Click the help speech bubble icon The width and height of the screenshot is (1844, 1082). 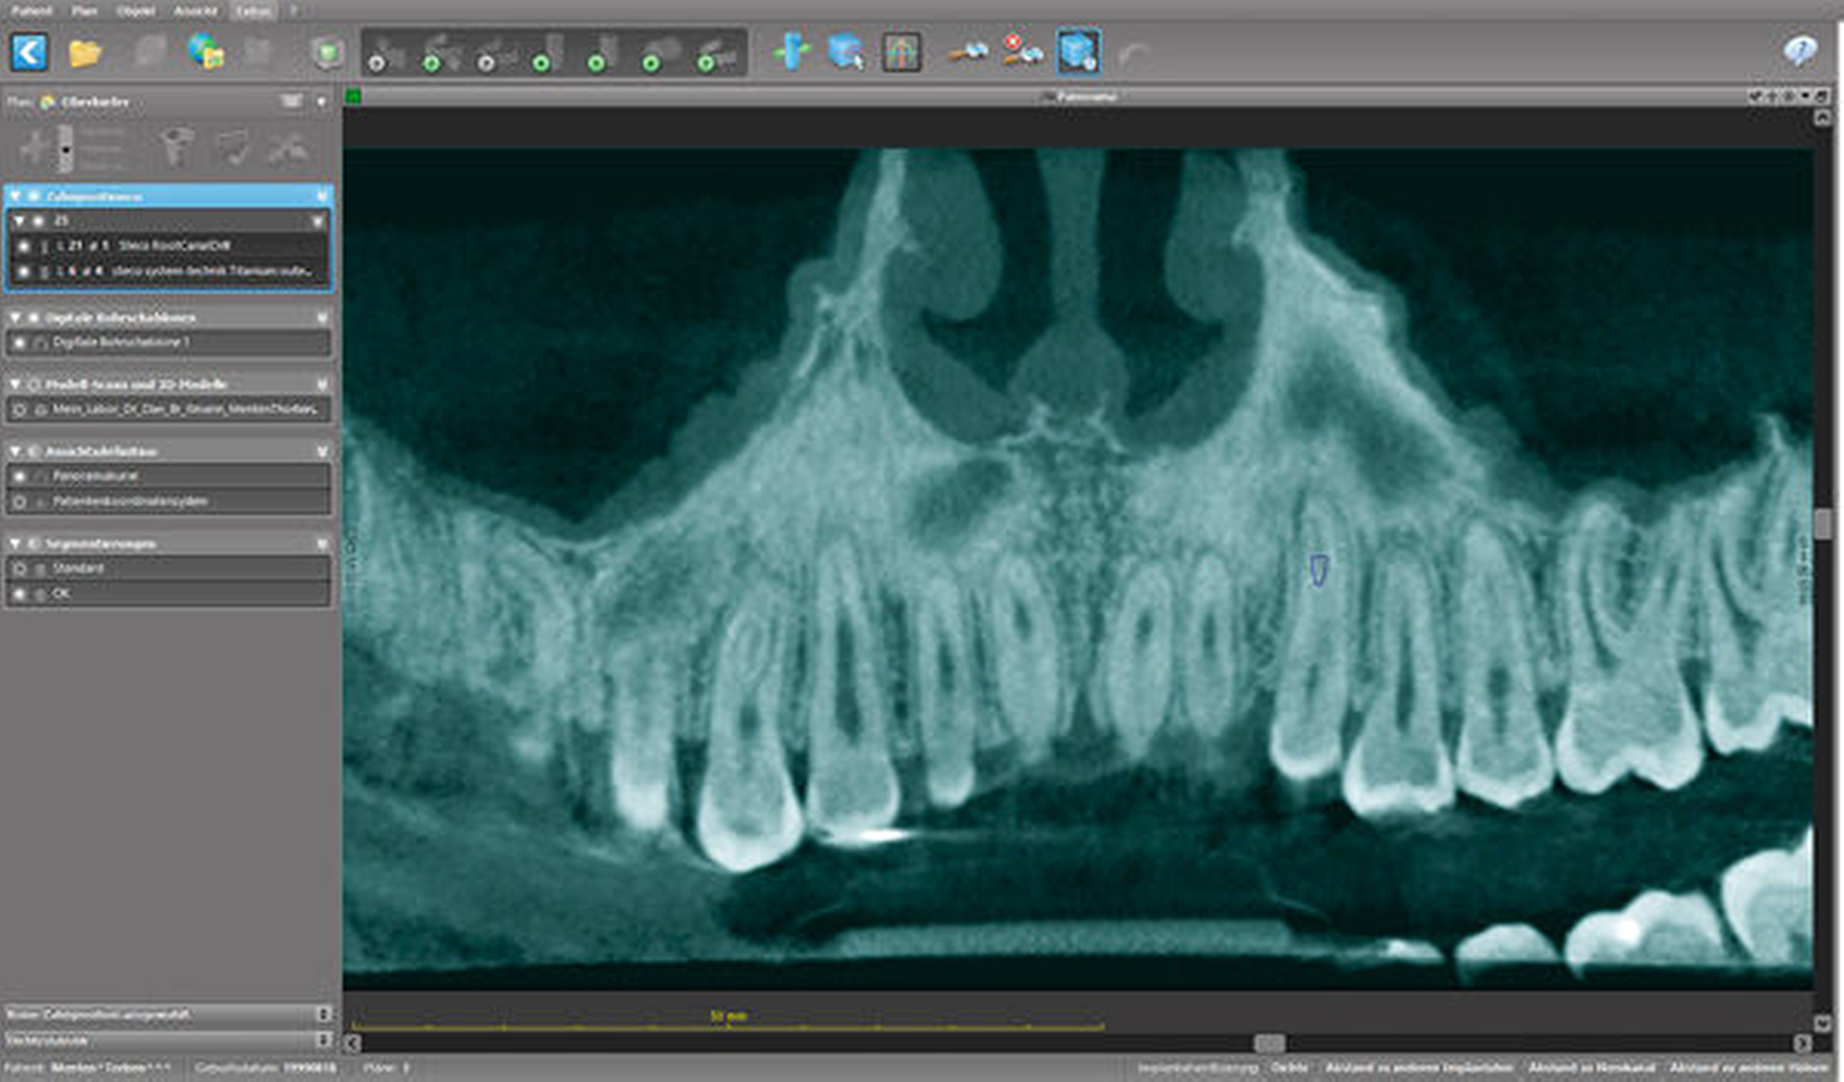tap(1800, 52)
